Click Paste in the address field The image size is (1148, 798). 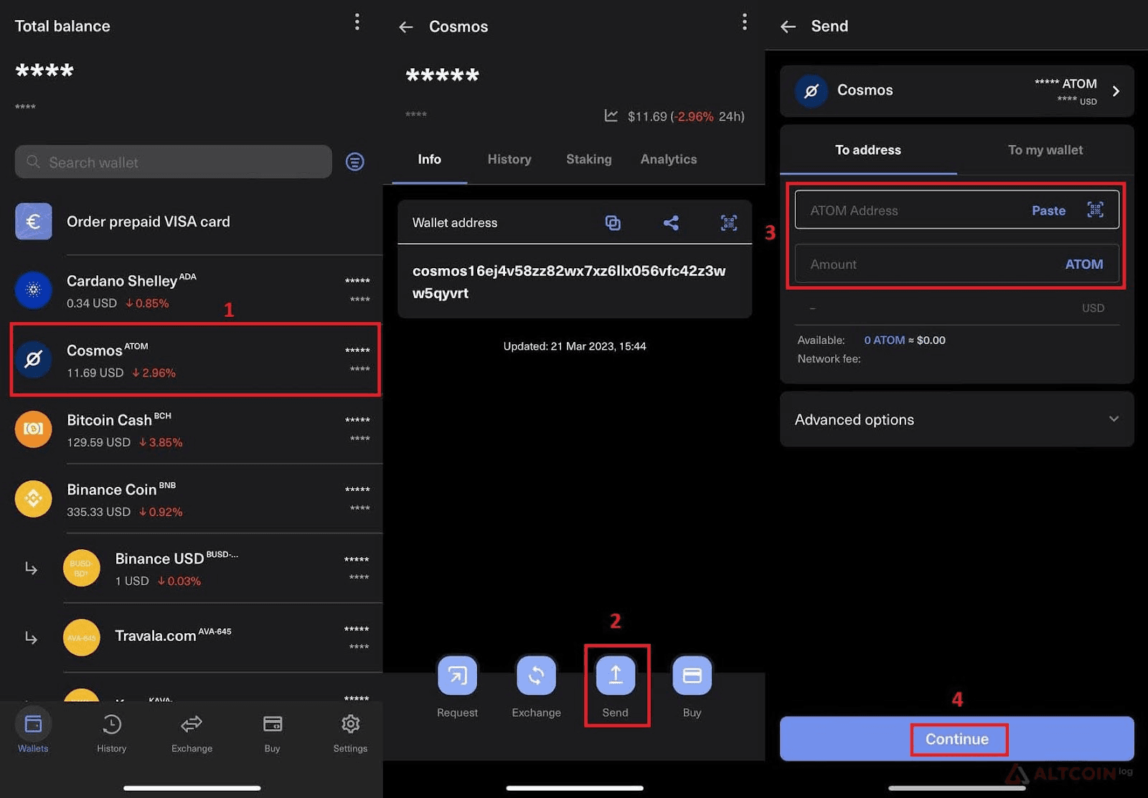point(1048,210)
